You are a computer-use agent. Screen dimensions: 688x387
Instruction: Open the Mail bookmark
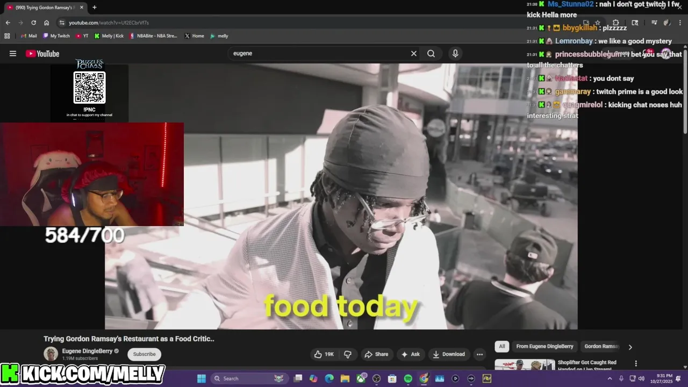tap(28, 36)
